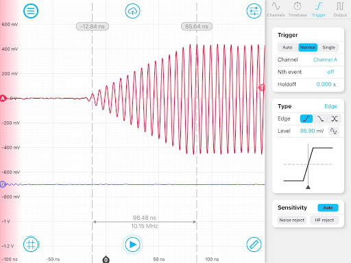The image size is (351, 263).
Task: Open the Channels tab
Action: (x=276, y=10)
